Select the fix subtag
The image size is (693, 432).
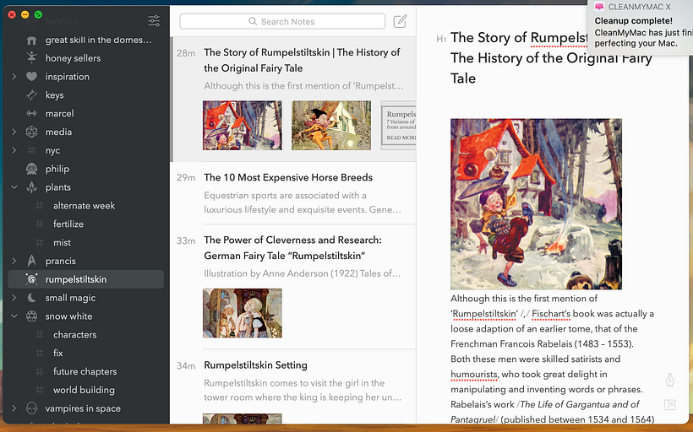click(58, 353)
